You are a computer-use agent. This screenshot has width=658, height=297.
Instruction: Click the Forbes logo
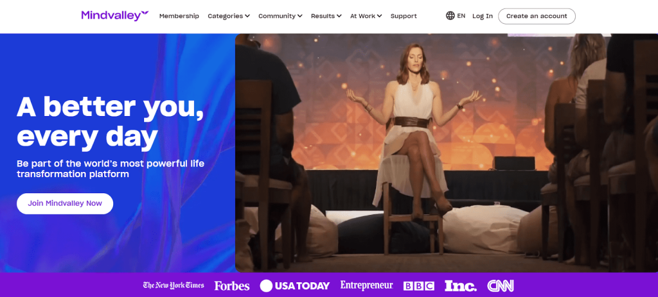(x=232, y=286)
